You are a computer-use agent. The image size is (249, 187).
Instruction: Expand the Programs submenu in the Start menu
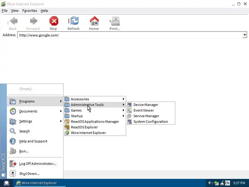pos(35,101)
